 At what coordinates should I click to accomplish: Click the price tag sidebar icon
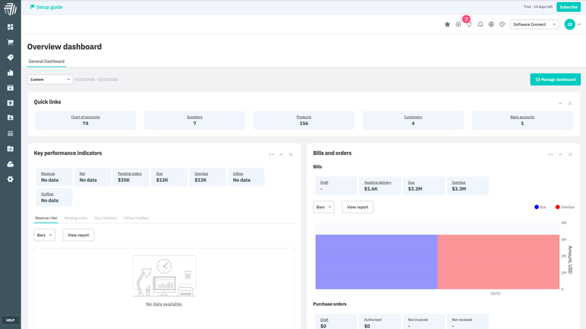[10, 58]
